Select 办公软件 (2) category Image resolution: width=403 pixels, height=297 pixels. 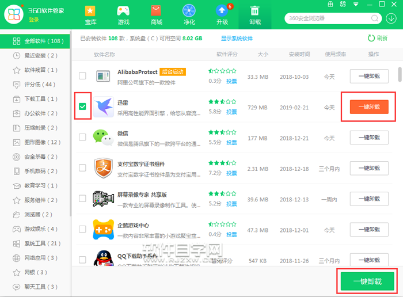(35, 113)
